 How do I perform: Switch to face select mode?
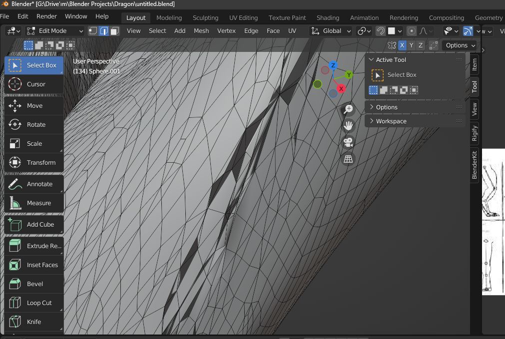[115, 31]
